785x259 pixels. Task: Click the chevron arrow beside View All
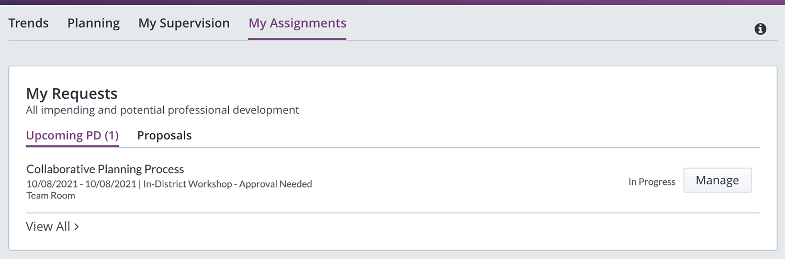tap(76, 227)
